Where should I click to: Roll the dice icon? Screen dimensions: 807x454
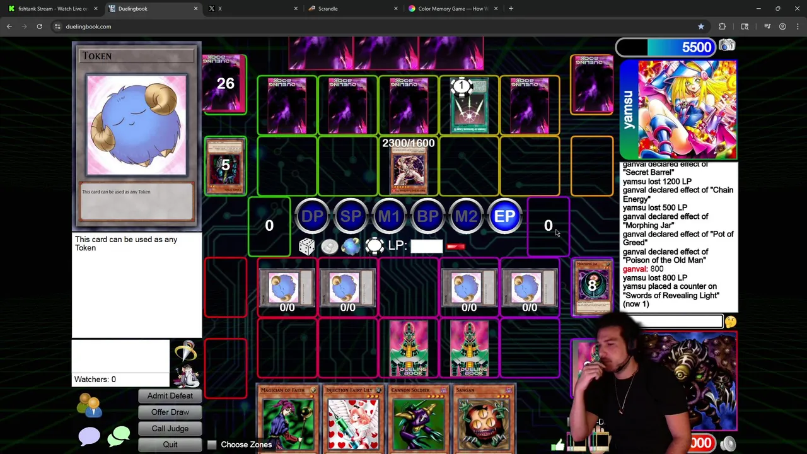pyautogui.click(x=306, y=247)
